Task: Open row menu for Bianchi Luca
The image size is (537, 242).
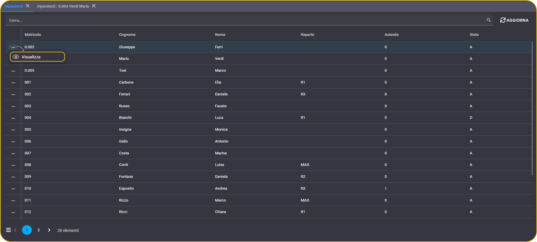Action: click(x=13, y=118)
